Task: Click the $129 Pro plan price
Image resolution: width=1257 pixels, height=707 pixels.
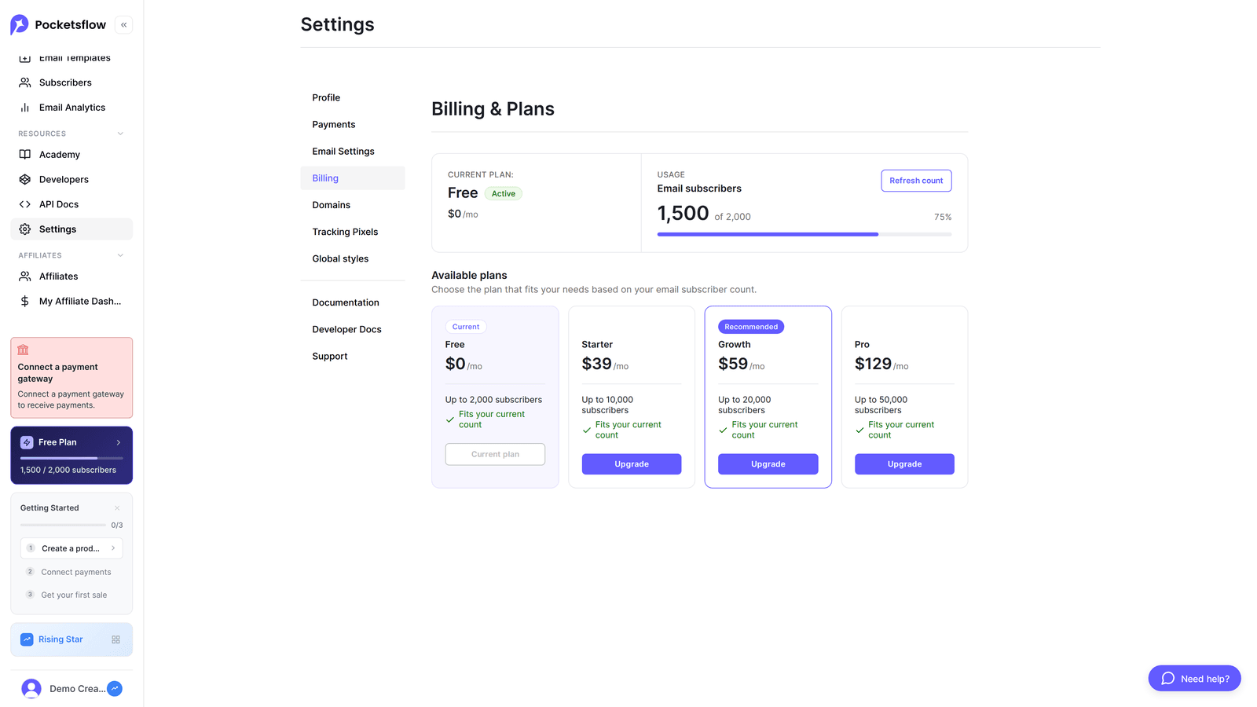Action: point(873,364)
